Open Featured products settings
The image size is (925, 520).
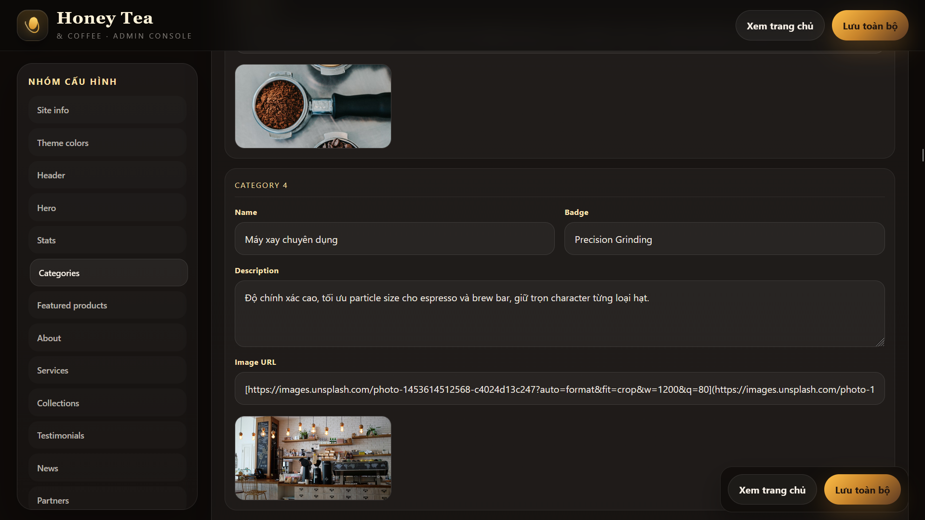(x=107, y=305)
